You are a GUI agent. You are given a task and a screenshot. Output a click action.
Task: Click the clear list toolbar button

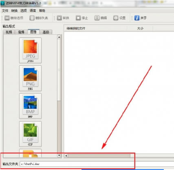39,18
